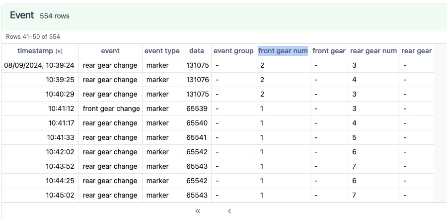Click highlighted front gear num header
The image size is (447, 219).
point(283,51)
